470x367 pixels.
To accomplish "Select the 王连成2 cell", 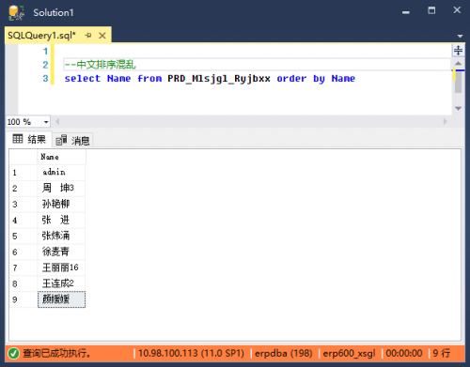I will pos(61,283).
